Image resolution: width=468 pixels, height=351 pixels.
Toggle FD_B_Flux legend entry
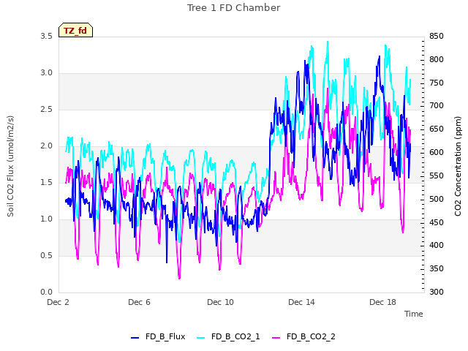pyautogui.click(x=158, y=336)
